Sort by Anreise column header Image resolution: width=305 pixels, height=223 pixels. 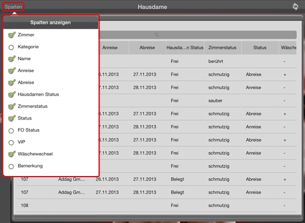(x=110, y=48)
